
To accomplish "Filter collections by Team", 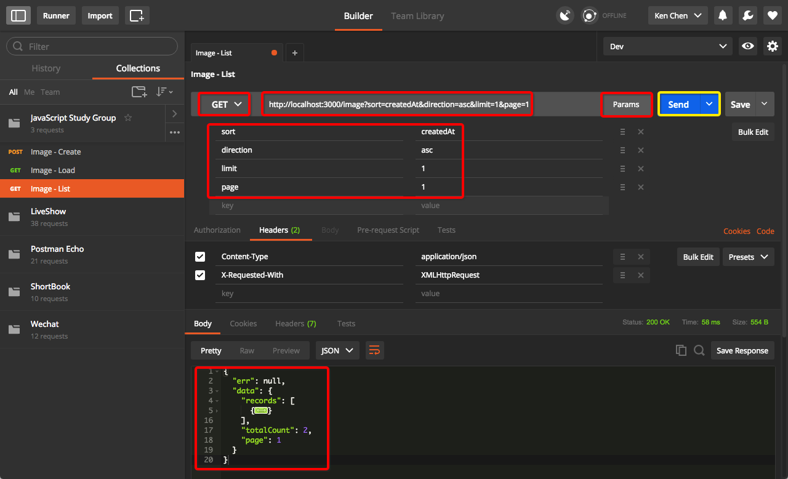I will [50, 92].
